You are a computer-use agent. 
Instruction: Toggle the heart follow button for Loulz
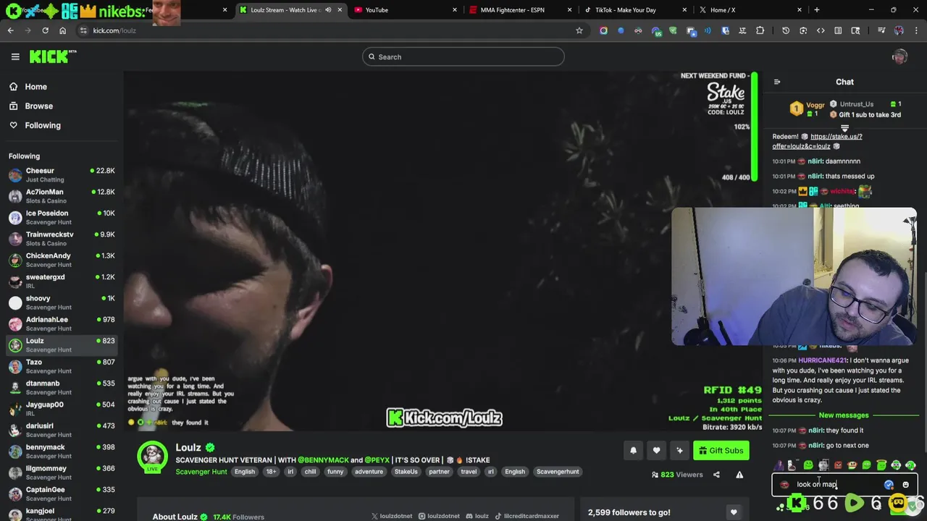pyautogui.click(x=656, y=451)
